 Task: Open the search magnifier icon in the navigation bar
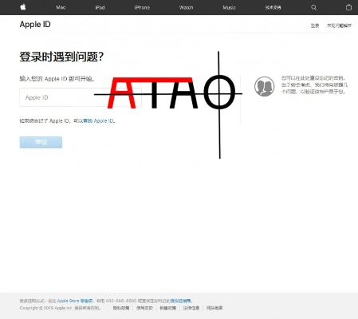[313, 7]
